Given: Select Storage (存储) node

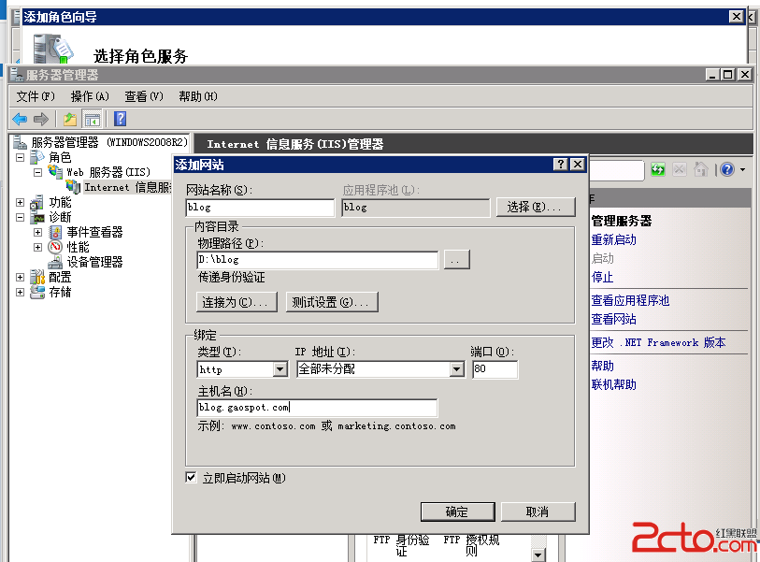Looking at the screenshot, I should pyautogui.click(x=60, y=293).
